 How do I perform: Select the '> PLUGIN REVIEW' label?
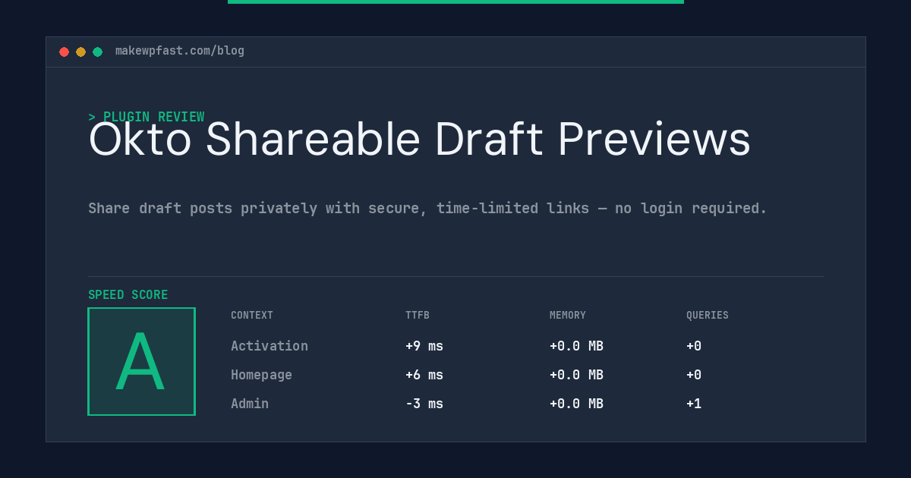[x=147, y=117]
